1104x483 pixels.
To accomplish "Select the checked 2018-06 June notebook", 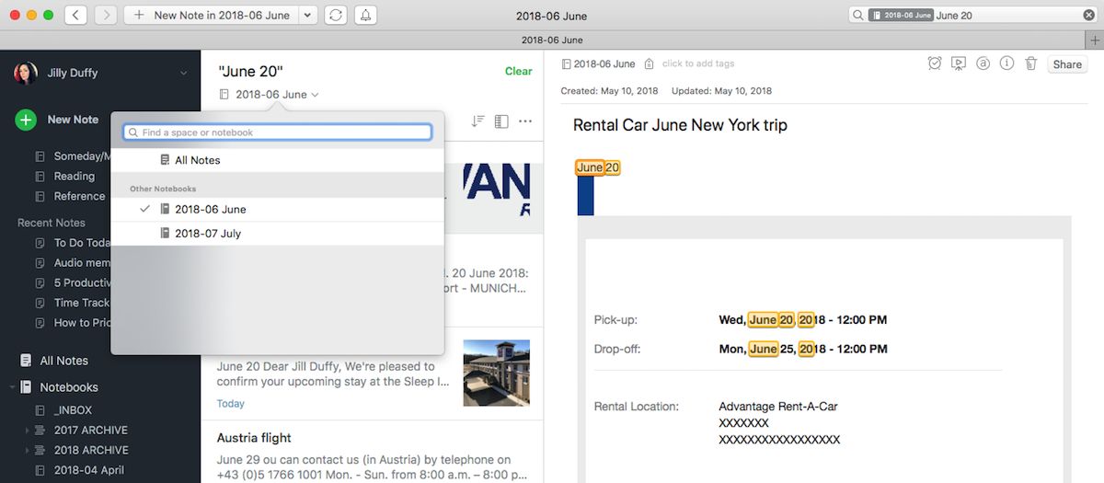I will pos(277,209).
